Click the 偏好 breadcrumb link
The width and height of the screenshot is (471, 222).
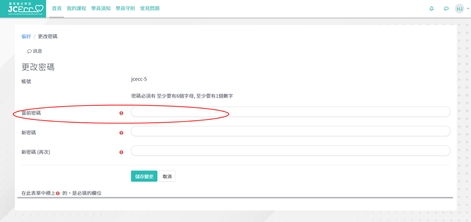[26, 37]
